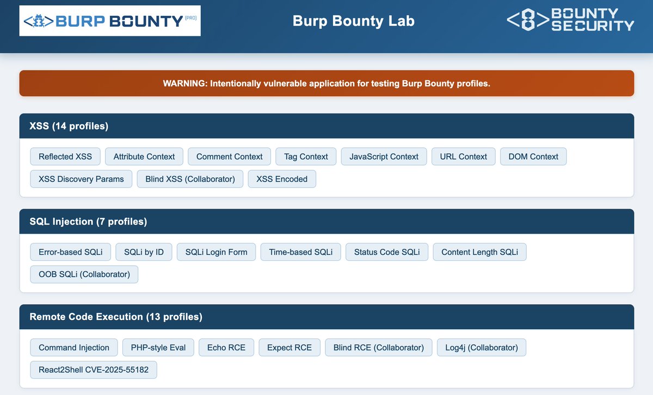Select the Time-based SQLi profile
The width and height of the screenshot is (653, 395).
coord(300,252)
